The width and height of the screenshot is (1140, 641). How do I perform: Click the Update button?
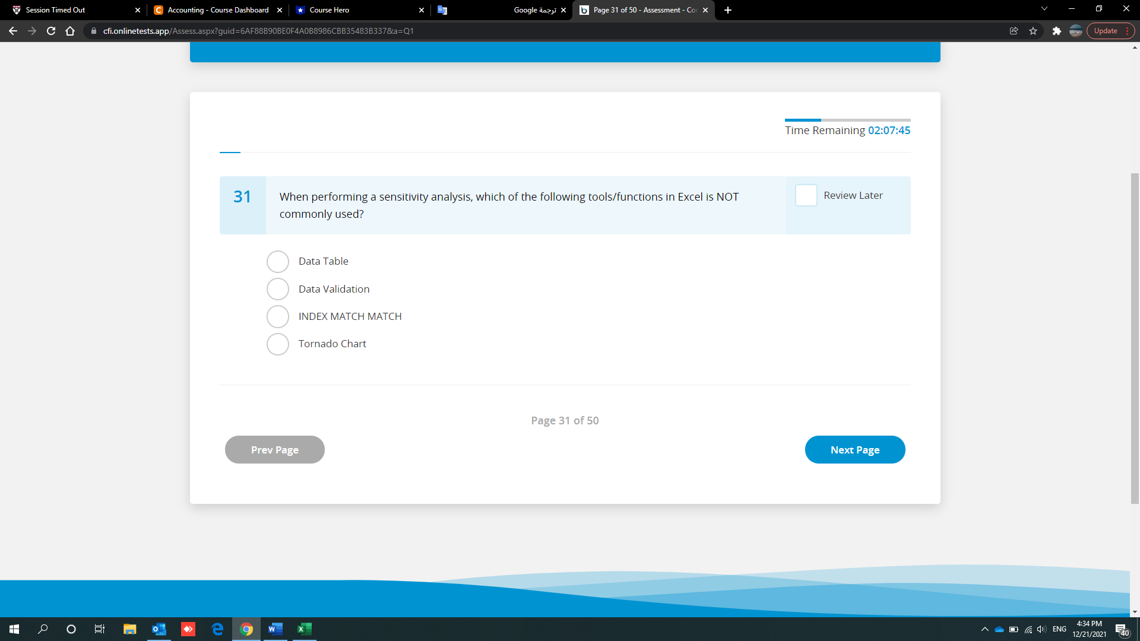tap(1106, 31)
